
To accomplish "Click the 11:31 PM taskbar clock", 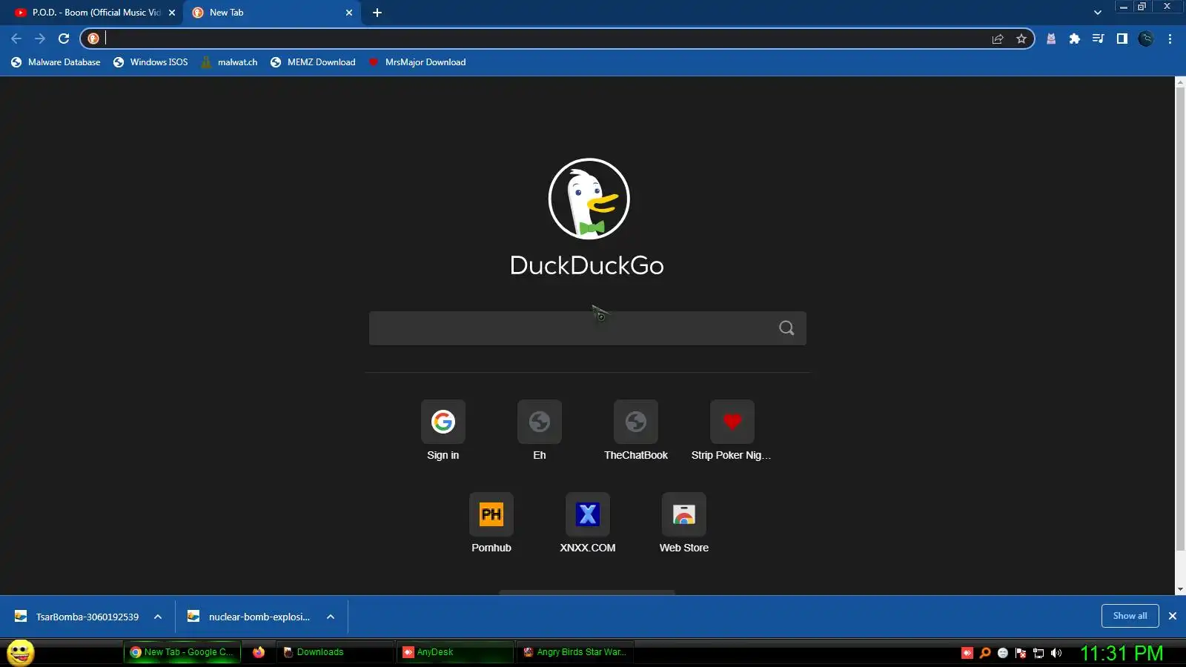I will click(x=1122, y=653).
